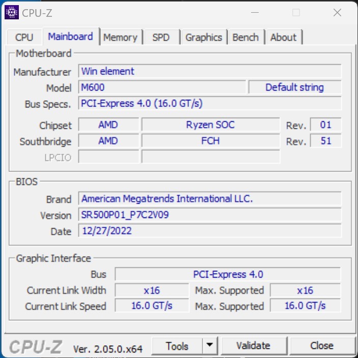Open the Memory tab
Image resolution: width=358 pixels, height=358 pixels.
(121, 37)
